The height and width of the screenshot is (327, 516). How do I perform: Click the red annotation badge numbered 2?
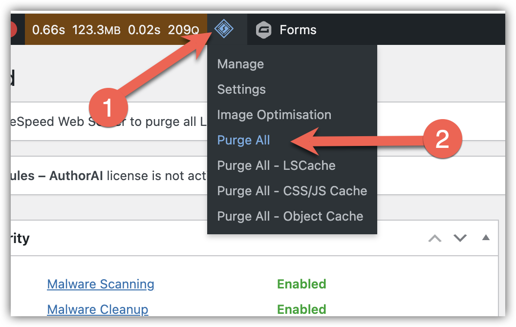(x=442, y=140)
